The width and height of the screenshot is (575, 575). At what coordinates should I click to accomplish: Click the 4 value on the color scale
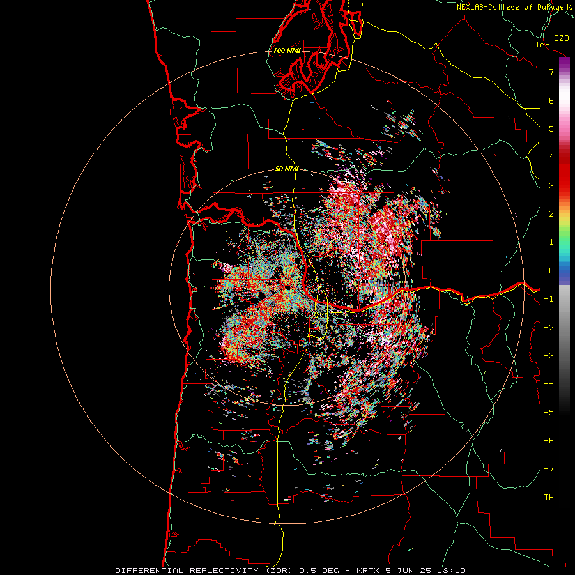pos(551,157)
